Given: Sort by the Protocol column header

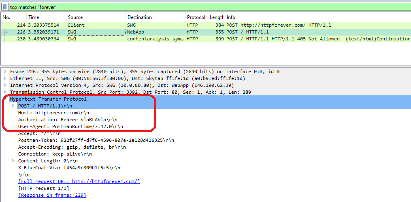Looking at the screenshot, I should [196, 17].
